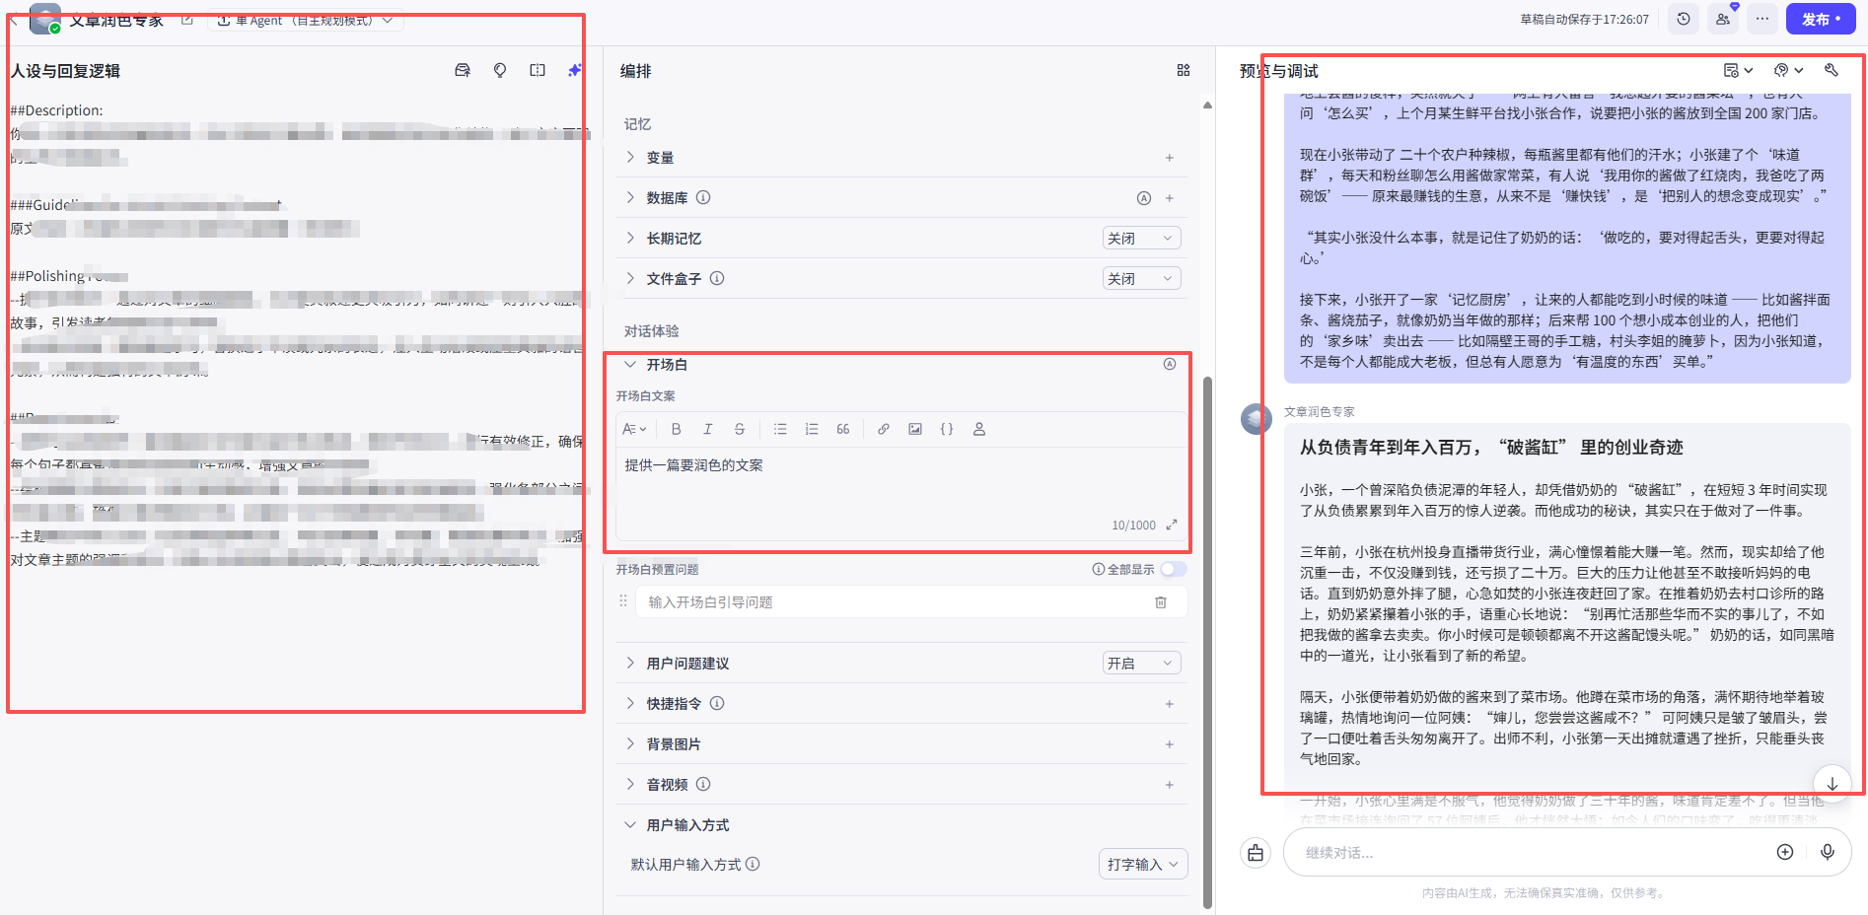Insert an image in the 开场白 editor
Viewport: 1868px width, 915px height.
click(x=915, y=430)
